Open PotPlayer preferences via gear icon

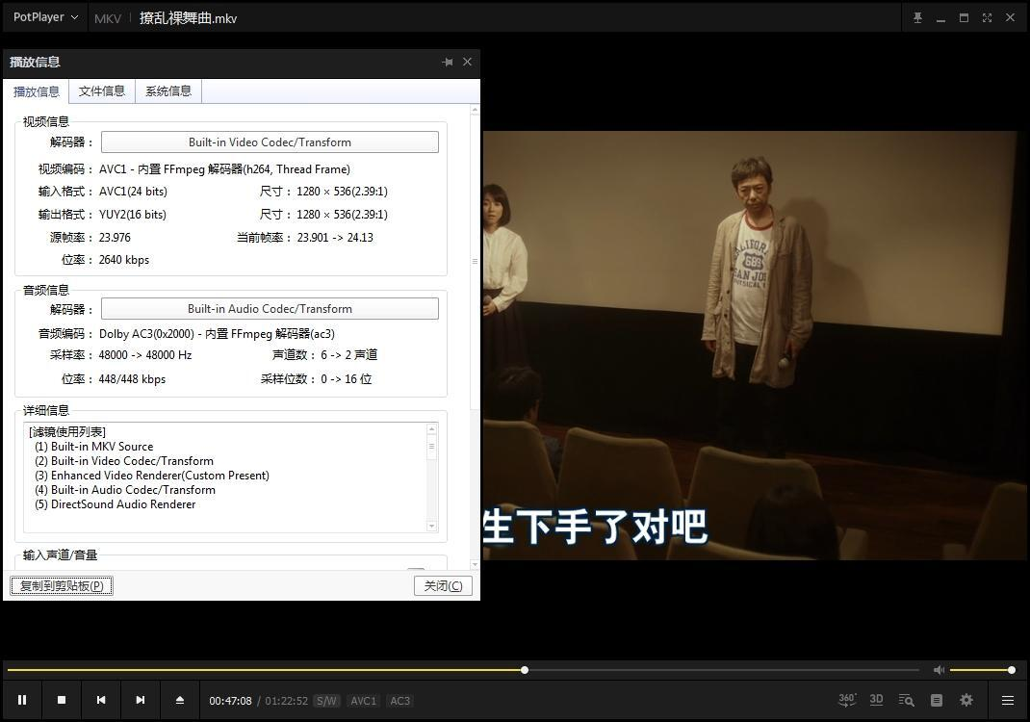966,700
